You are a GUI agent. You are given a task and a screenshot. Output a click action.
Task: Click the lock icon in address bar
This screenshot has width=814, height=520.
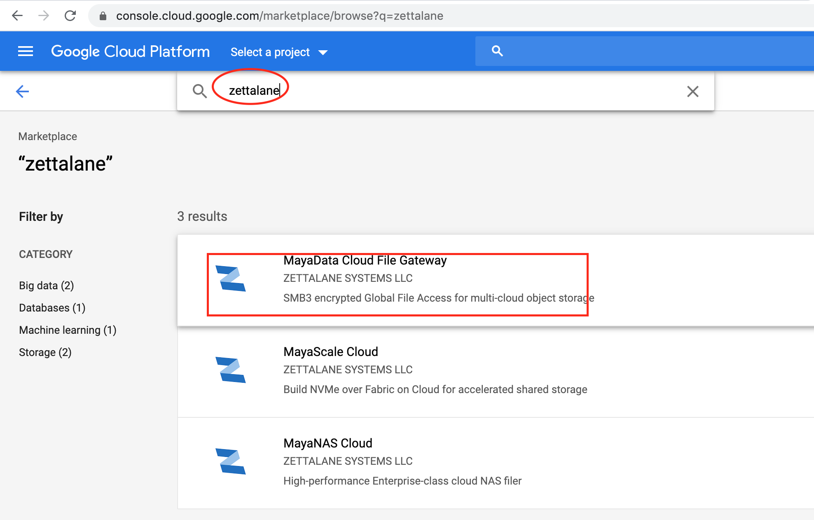tap(103, 16)
